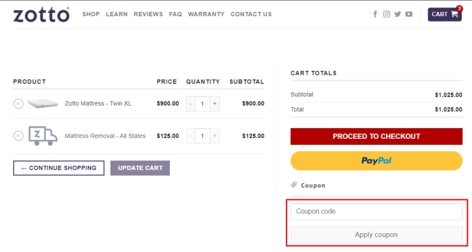Viewport: 472px width, 252px height.
Task: Go to Contact Us page
Action: tap(251, 14)
